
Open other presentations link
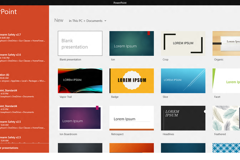point(9,148)
